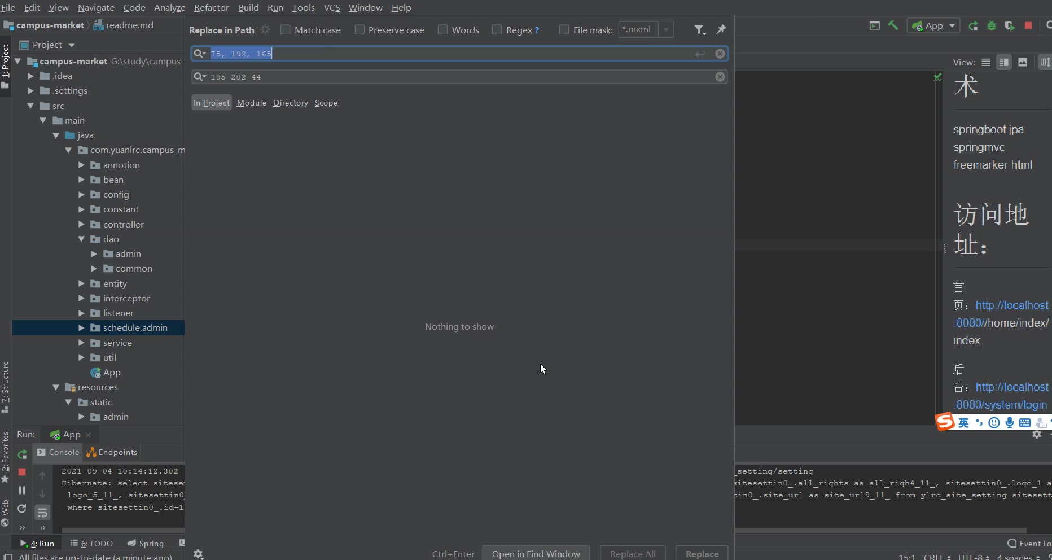Collapse the resources folder

click(56, 387)
